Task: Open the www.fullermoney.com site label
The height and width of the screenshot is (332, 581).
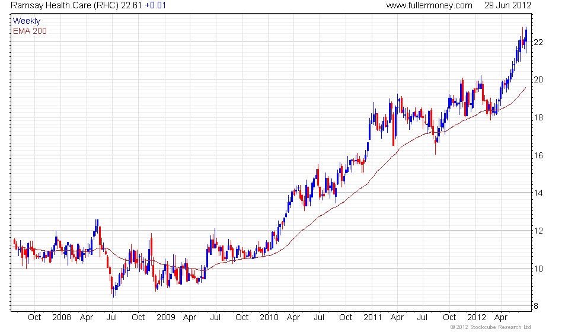Action: (x=429, y=5)
